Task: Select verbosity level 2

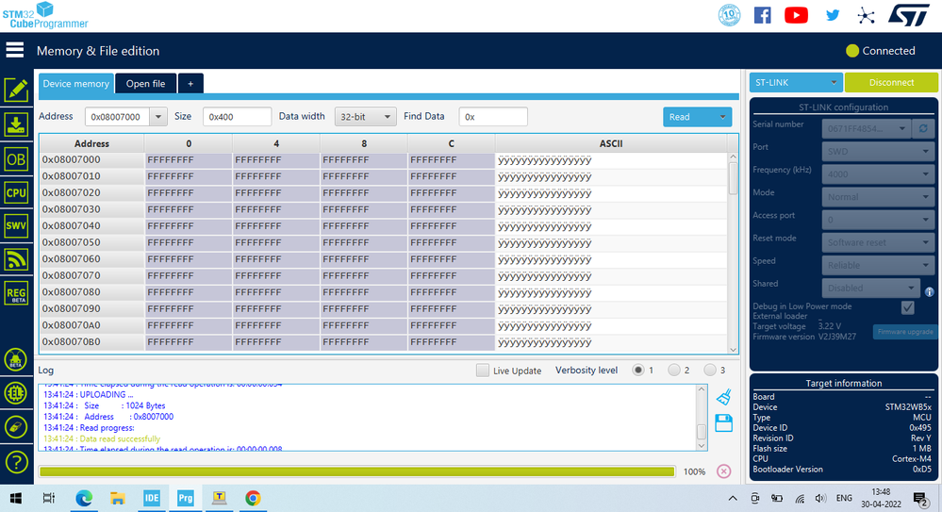Action: click(x=674, y=371)
